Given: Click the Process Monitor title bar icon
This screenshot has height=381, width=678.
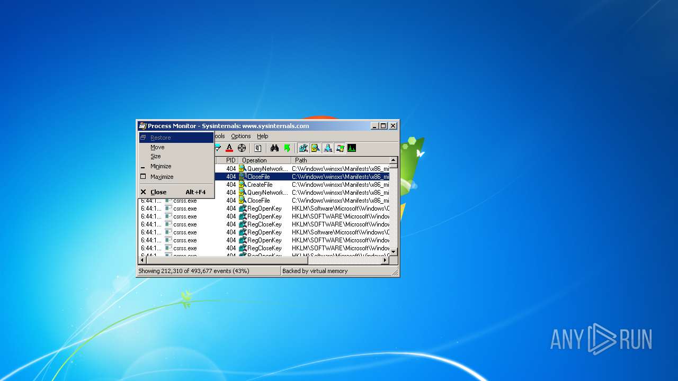Looking at the screenshot, I should [x=142, y=126].
